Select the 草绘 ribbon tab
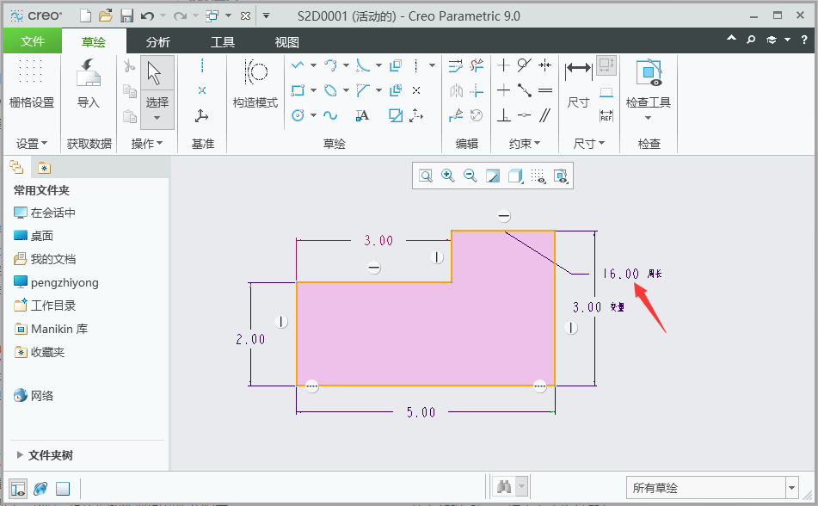 (94, 42)
